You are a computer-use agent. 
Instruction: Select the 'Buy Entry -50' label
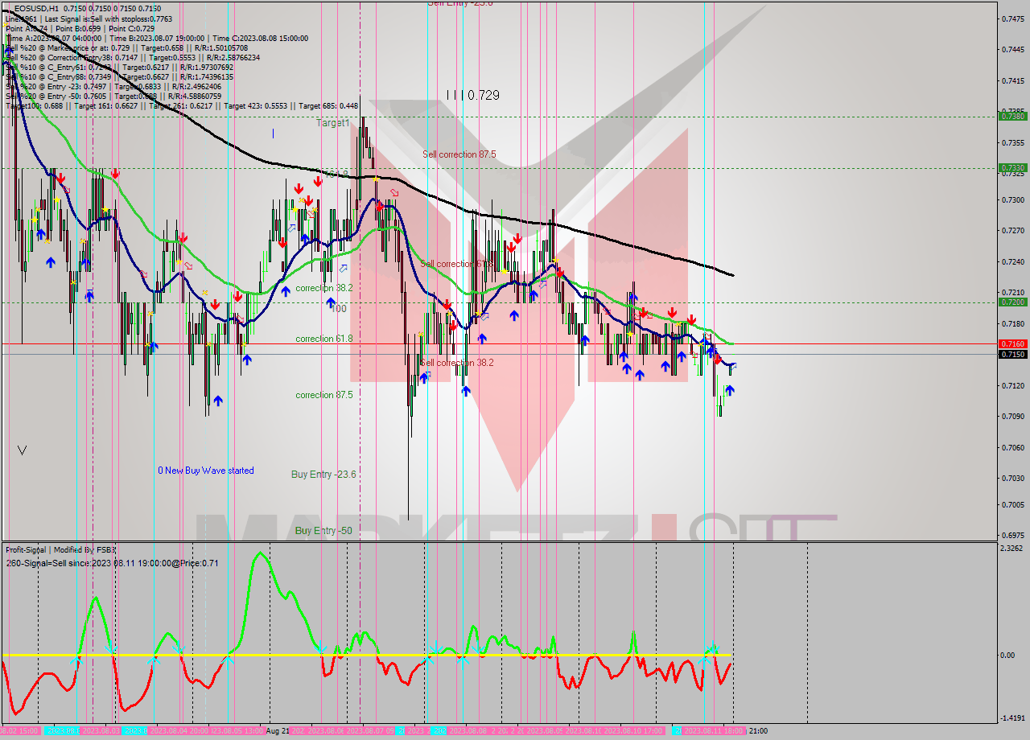323,531
